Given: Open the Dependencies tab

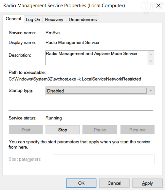Looking at the screenshot, I should tap(83, 19).
